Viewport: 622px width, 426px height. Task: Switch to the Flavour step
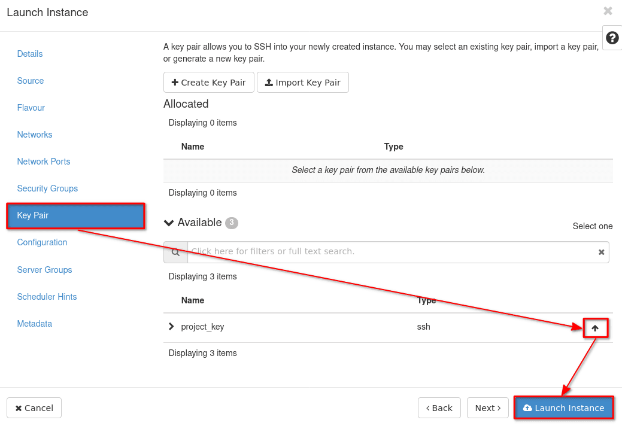[x=31, y=108]
